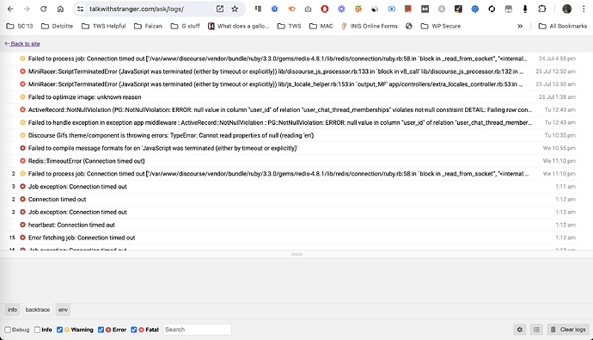Open the Extensions puzzle piece menu
Screen dimensions: 593x340
[x=542, y=9]
